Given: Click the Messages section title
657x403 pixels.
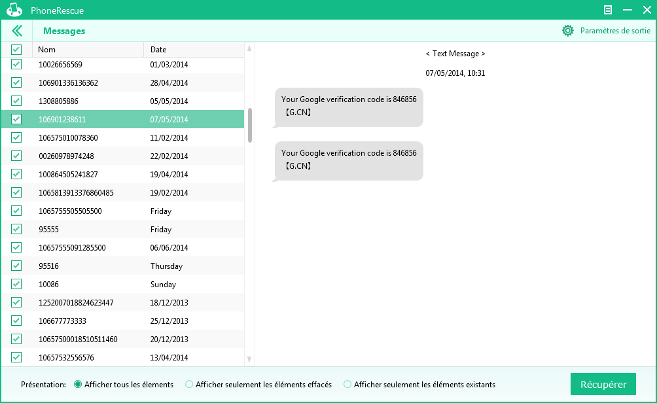Looking at the screenshot, I should pos(64,31).
